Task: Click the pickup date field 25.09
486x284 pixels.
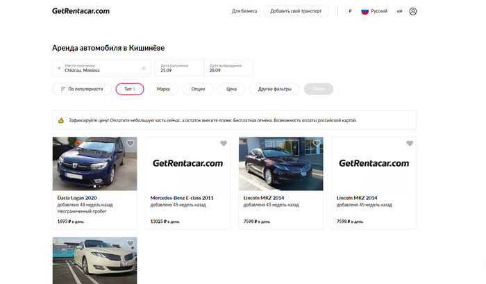Action: (x=179, y=68)
